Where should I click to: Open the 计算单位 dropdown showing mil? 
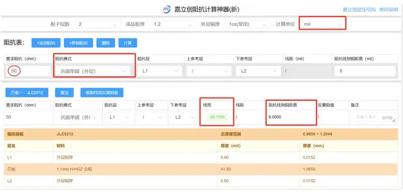(323, 25)
